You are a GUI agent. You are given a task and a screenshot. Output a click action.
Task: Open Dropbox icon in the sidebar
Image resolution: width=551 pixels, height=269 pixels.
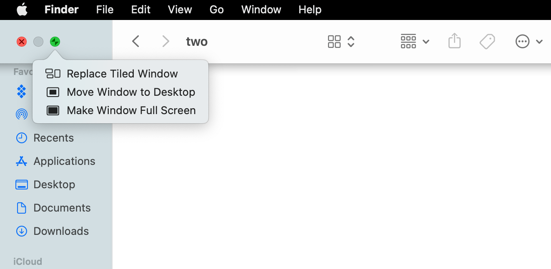(x=22, y=91)
